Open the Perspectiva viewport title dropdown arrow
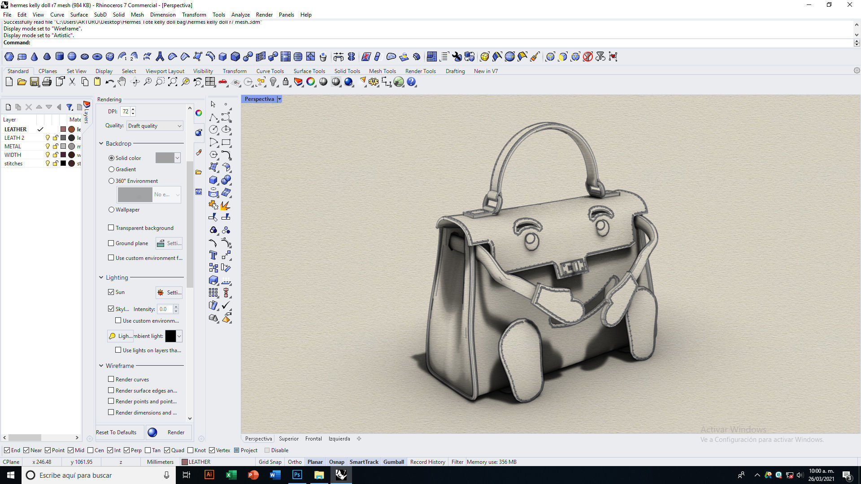861x484 pixels. point(279,99)
